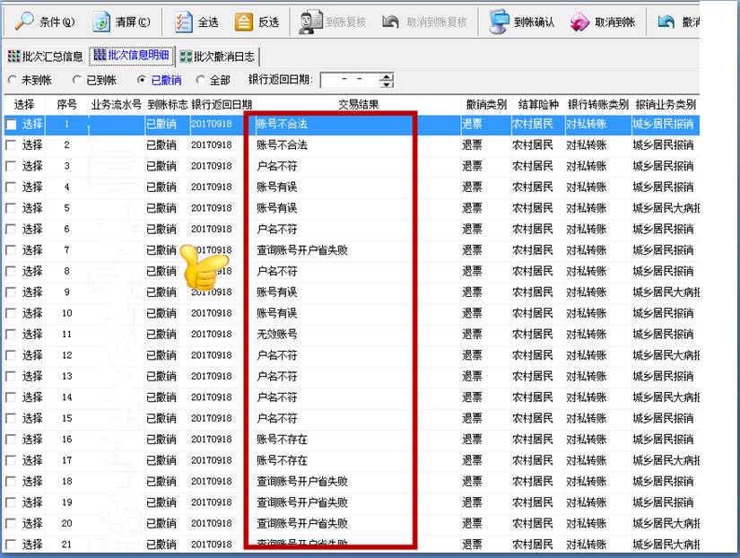This screenshot has width=740, height=558.
Task: Increase date using the spinner up arrow
Action: [387, 76]
